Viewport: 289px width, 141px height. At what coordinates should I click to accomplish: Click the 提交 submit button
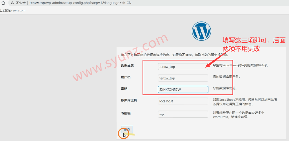[127, 129]
